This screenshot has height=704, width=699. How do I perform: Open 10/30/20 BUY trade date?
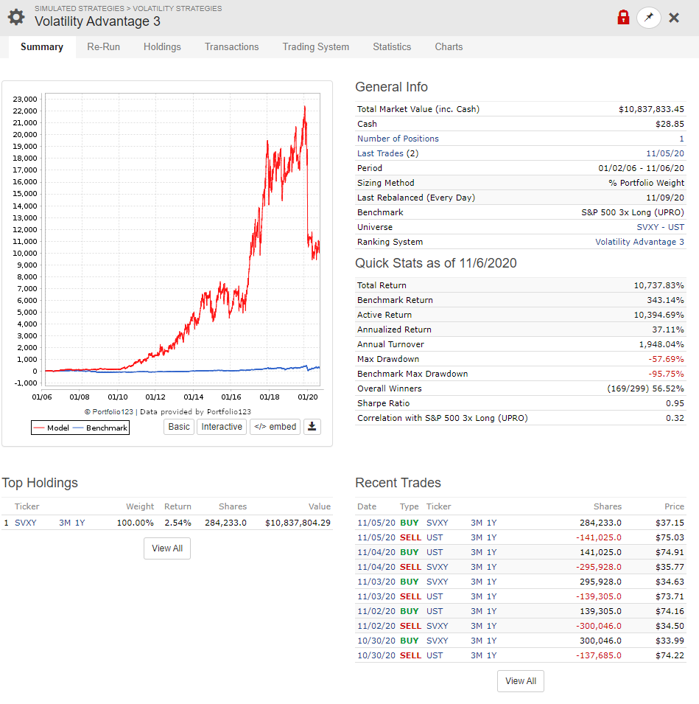point(376,641)
